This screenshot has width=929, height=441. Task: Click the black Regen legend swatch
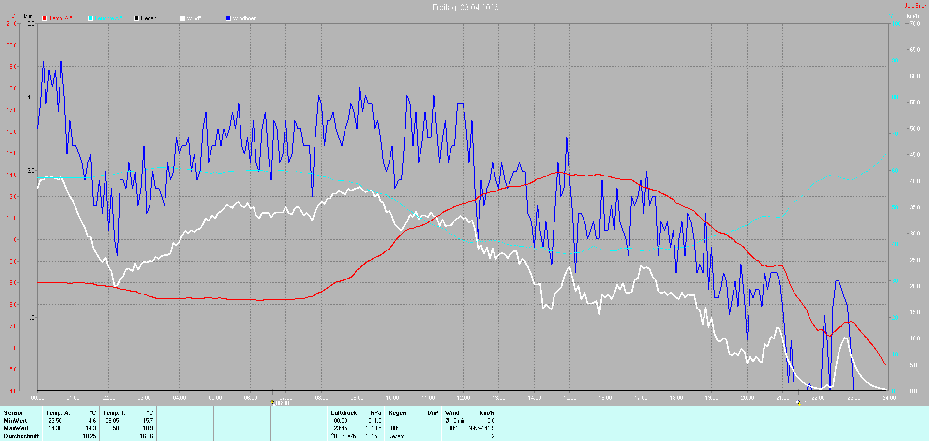136,18
